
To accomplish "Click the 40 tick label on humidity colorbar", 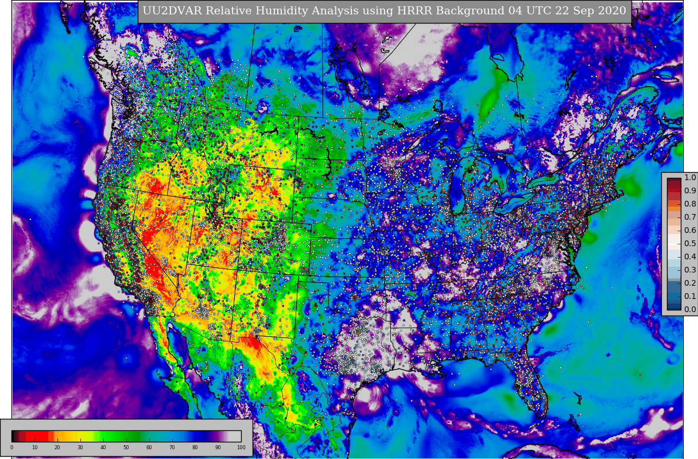I will point(103,448).
